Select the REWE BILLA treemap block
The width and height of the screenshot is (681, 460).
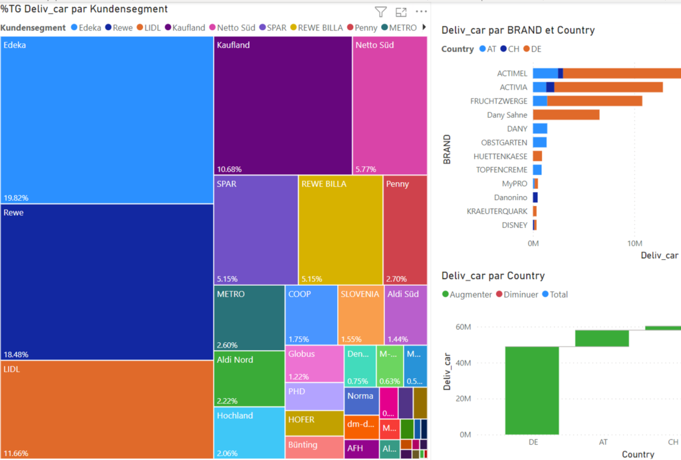(340, 230)
